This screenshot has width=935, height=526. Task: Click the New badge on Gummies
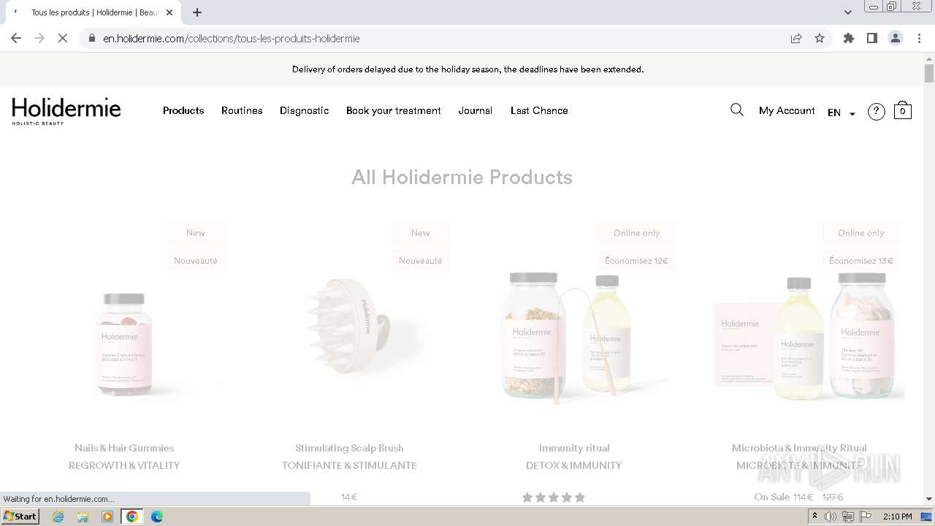(196, 233)
